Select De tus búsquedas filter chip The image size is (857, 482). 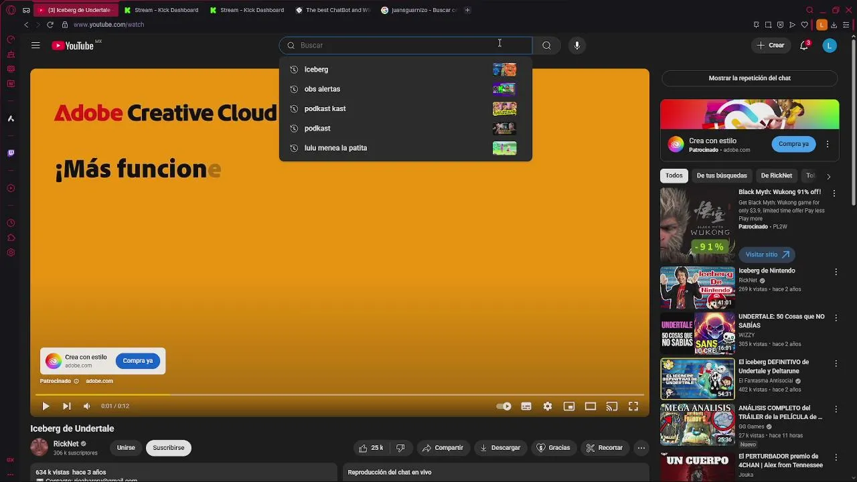click(722, 175)
